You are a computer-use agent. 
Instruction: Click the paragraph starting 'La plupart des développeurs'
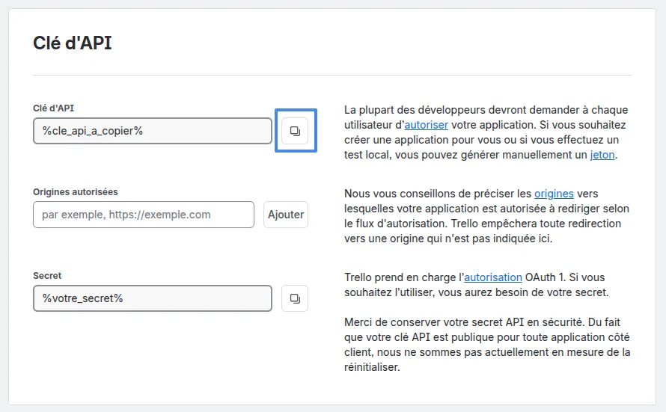pos(486,132)
